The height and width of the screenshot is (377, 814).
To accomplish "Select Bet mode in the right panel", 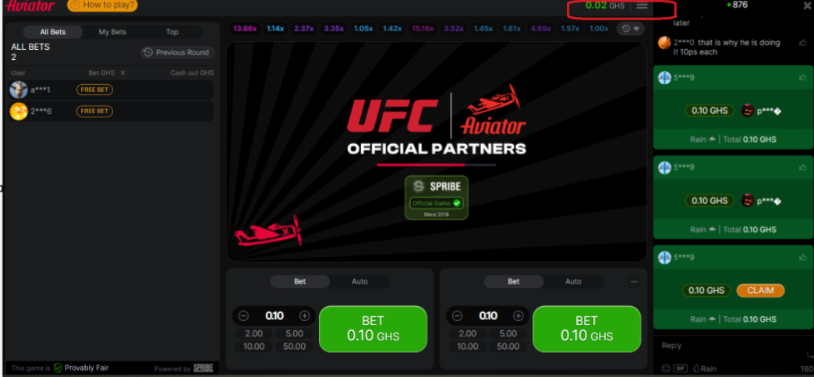I will point(513,281).
